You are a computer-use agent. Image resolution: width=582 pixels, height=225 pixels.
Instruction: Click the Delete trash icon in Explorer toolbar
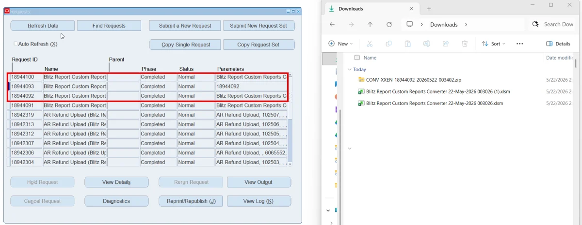pyautogui.click(x=465, y=44)
